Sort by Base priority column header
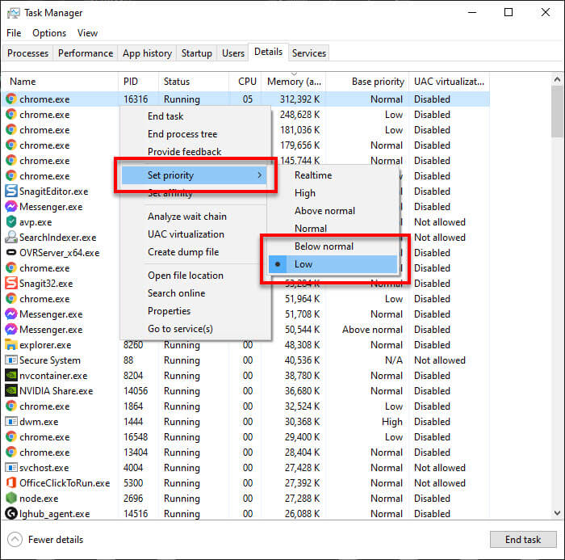 (x=367, y=82)
